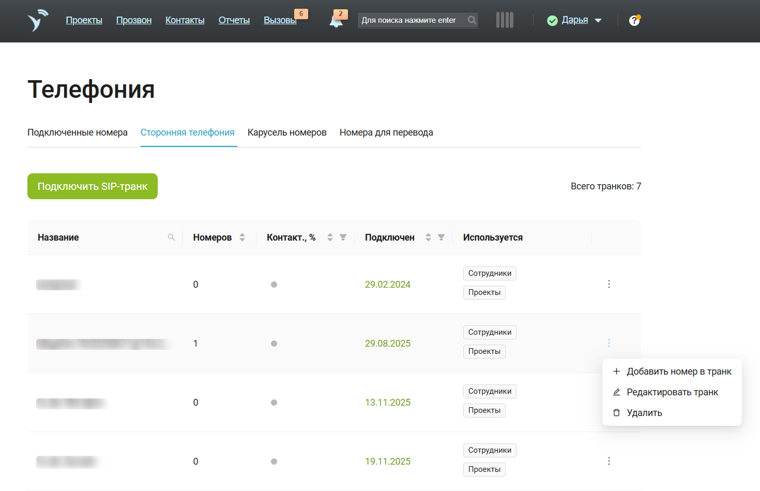This screenshot has width=760, height=491.
Task: Sort by Подключен column arrows
Action: 428,237
